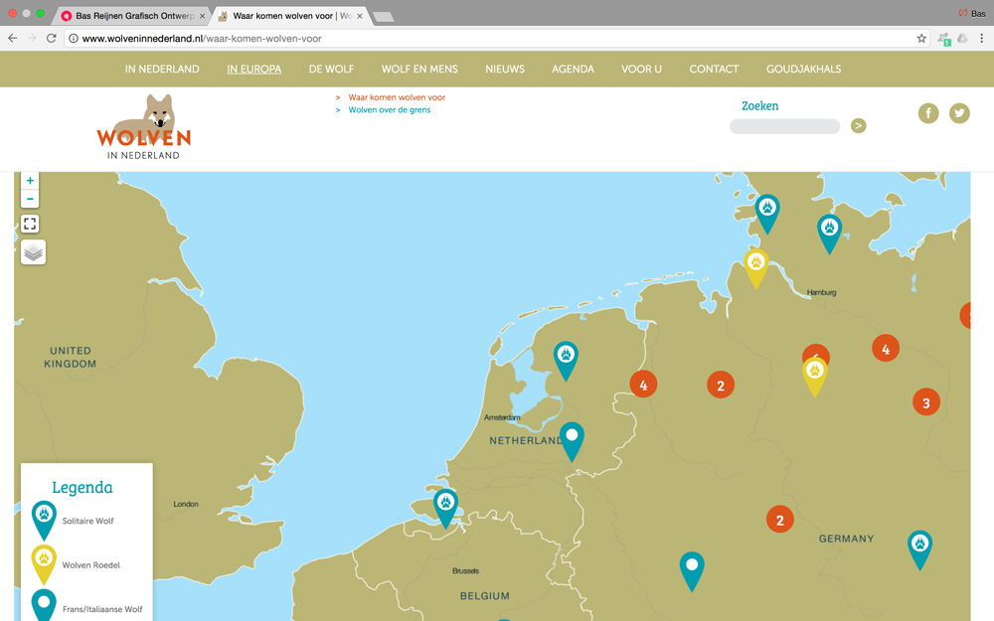Select the solitary wolf marker north of Amsterdam
Viewport: 994px width, 621px height.
(x=566, y=356)
